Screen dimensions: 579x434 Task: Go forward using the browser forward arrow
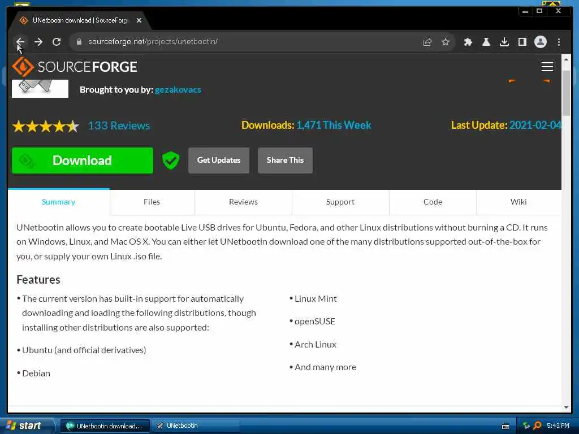point(38,42)
